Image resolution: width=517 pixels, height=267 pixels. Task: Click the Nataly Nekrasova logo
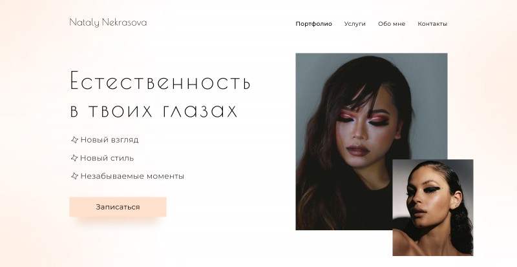click(x=108, y=23)
